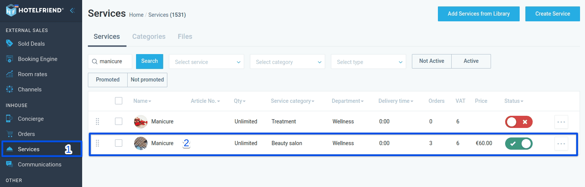Grab drag handle of Beauty salon Manicure row
Viewport: 585px width, 187px height.
[x=97, y=143]
